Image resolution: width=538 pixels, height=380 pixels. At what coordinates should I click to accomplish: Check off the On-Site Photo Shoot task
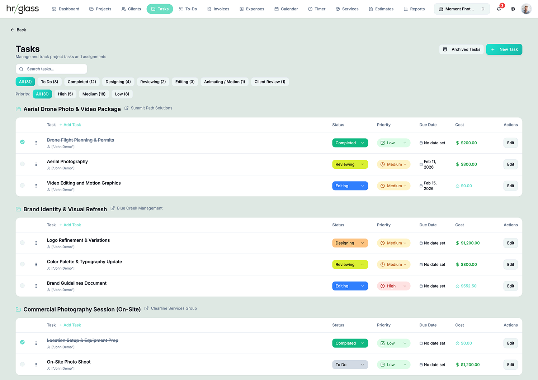(x=22, y=364)
